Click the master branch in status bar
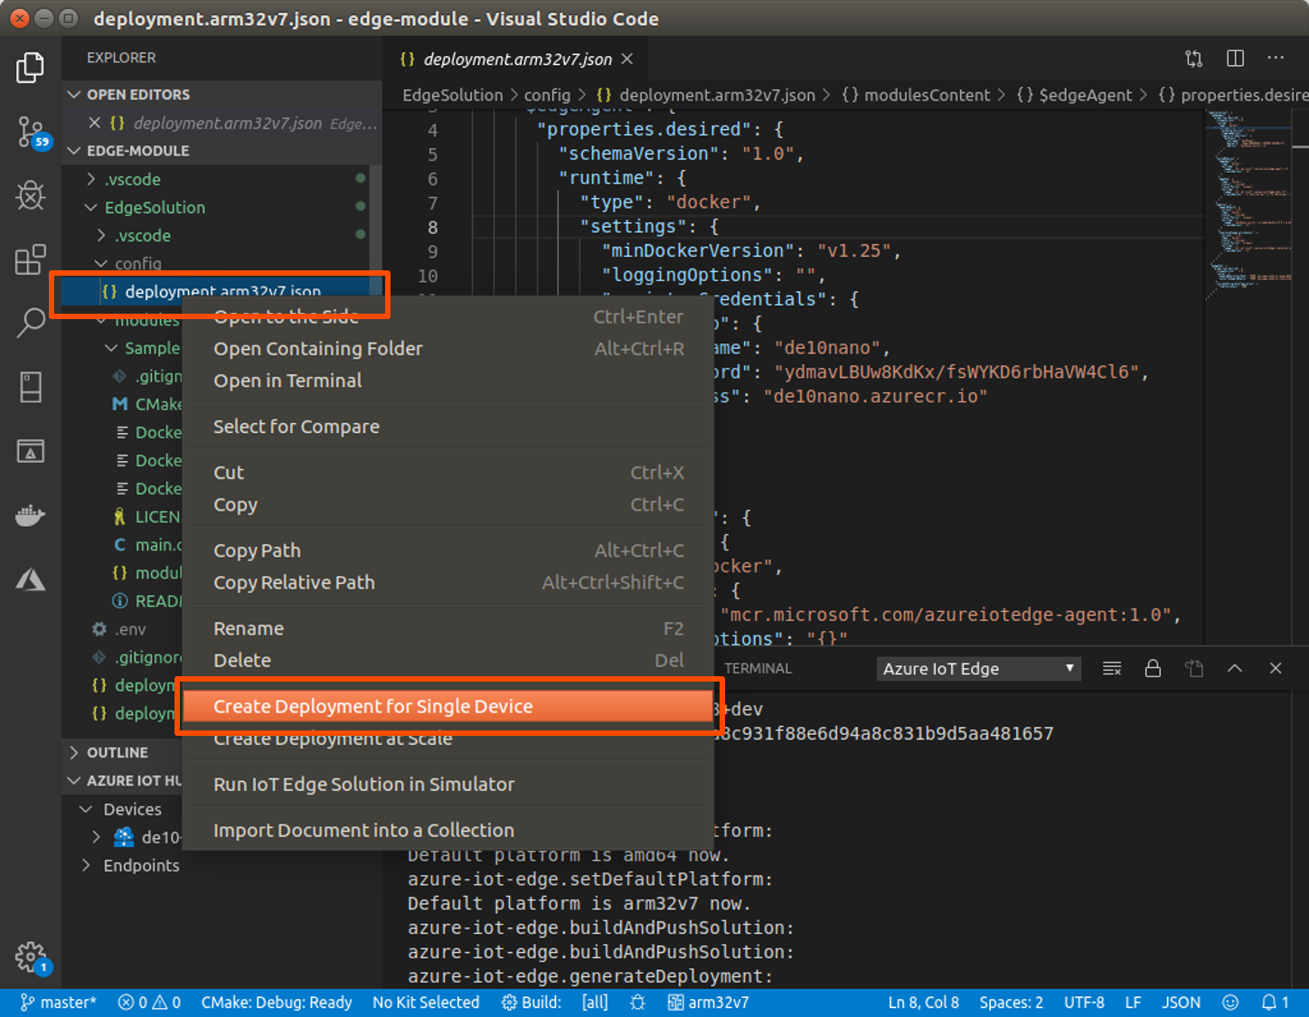Screen dimensions: 1309x1017 [x=59, y=1003]
